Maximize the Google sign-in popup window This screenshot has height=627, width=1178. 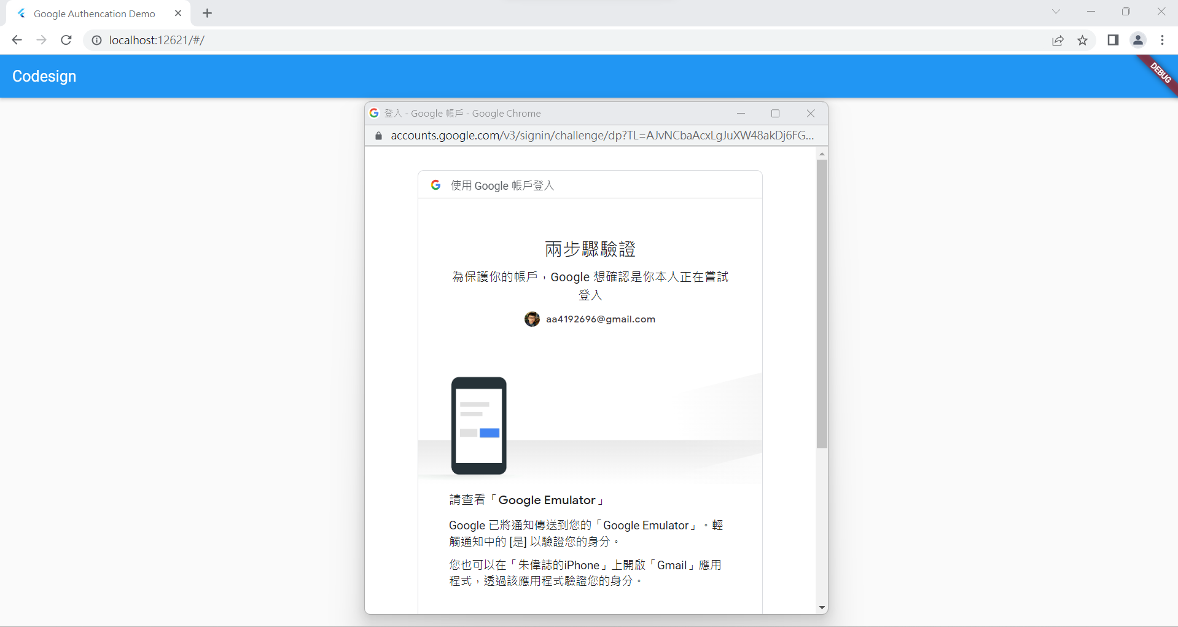(x=776, y=113)
